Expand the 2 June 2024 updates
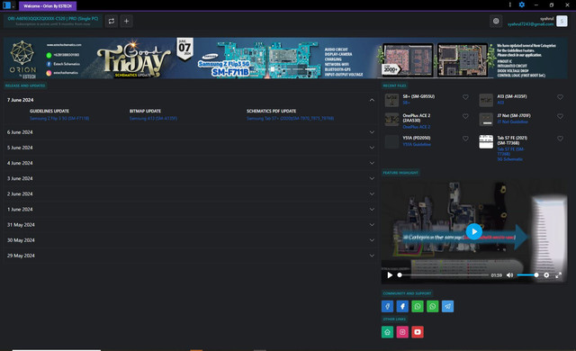 pos(372,193)
